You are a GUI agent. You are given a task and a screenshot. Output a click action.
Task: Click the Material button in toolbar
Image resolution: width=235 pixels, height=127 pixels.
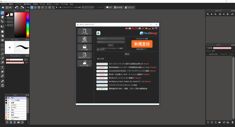[x=109, y=7]
